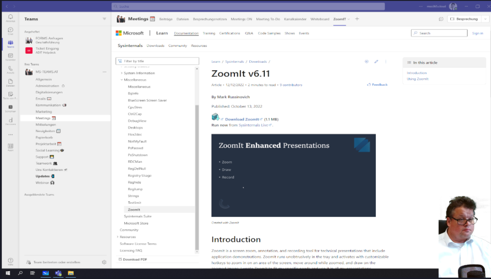Open the Dateien icon in left rail

coord(11,82)
